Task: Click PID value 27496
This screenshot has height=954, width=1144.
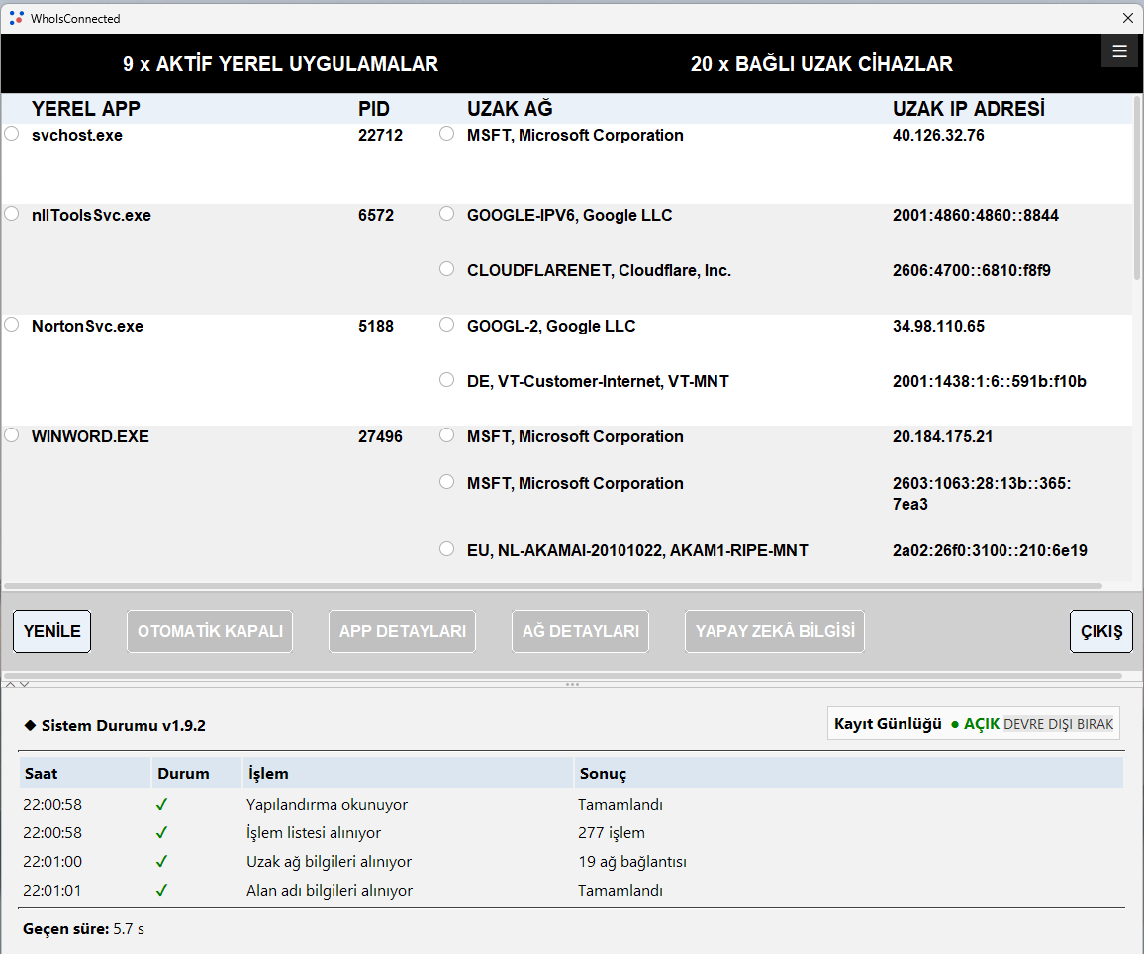Action: (x=380, y=436)
